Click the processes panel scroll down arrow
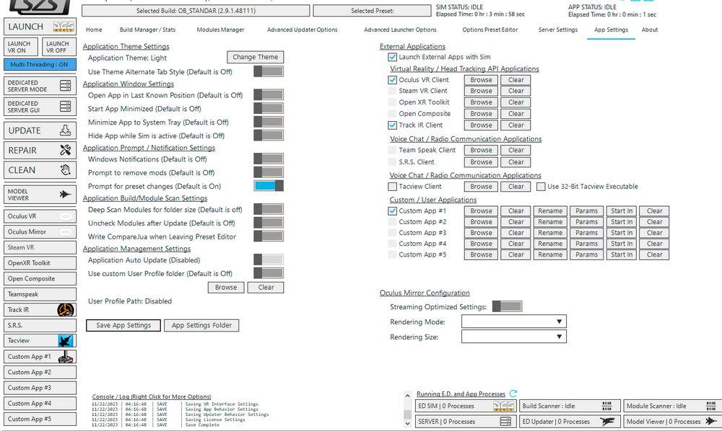The image size is (722, 431). (407, 424)
